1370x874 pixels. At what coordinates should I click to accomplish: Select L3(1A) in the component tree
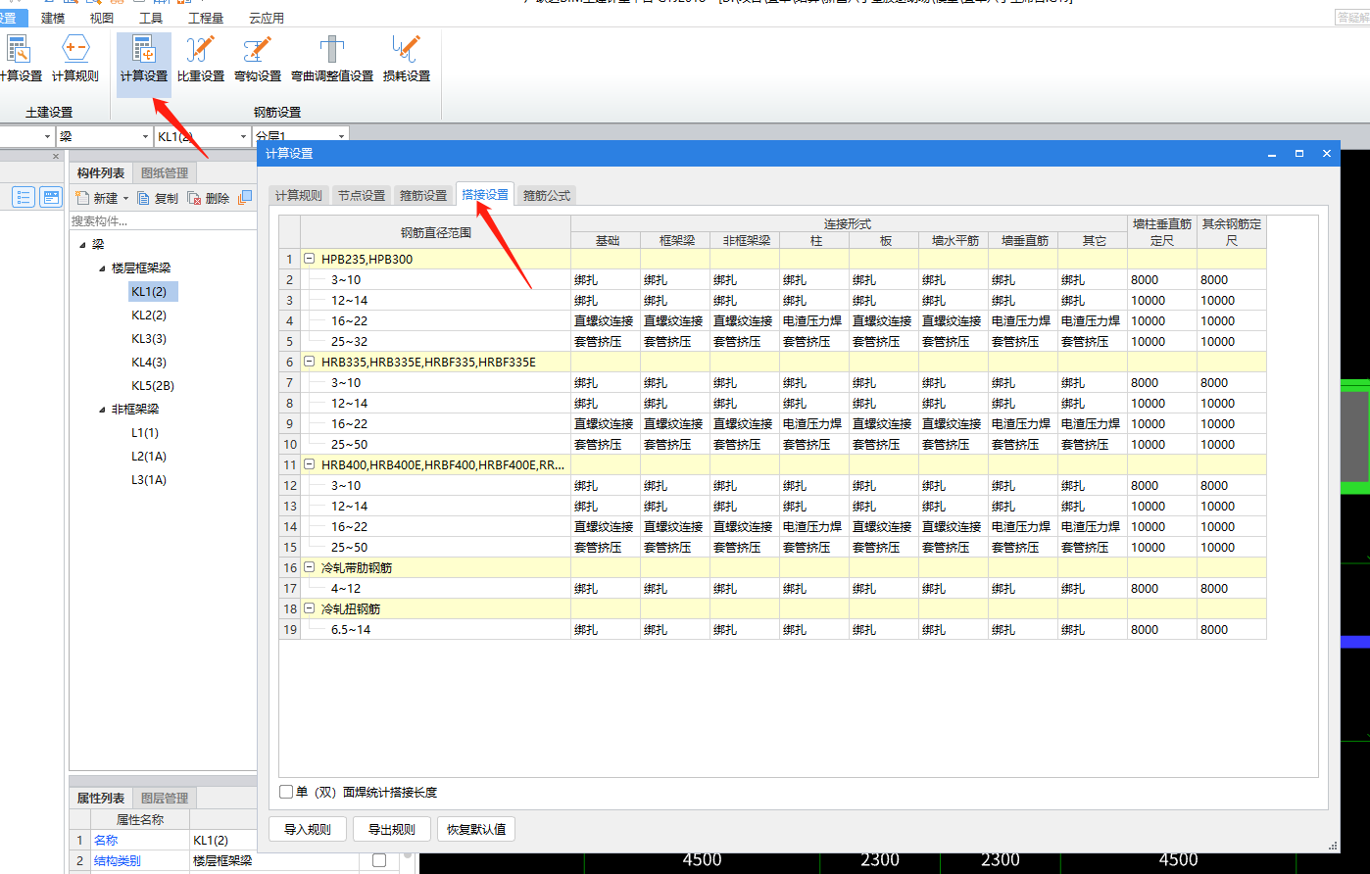point(149,480)
